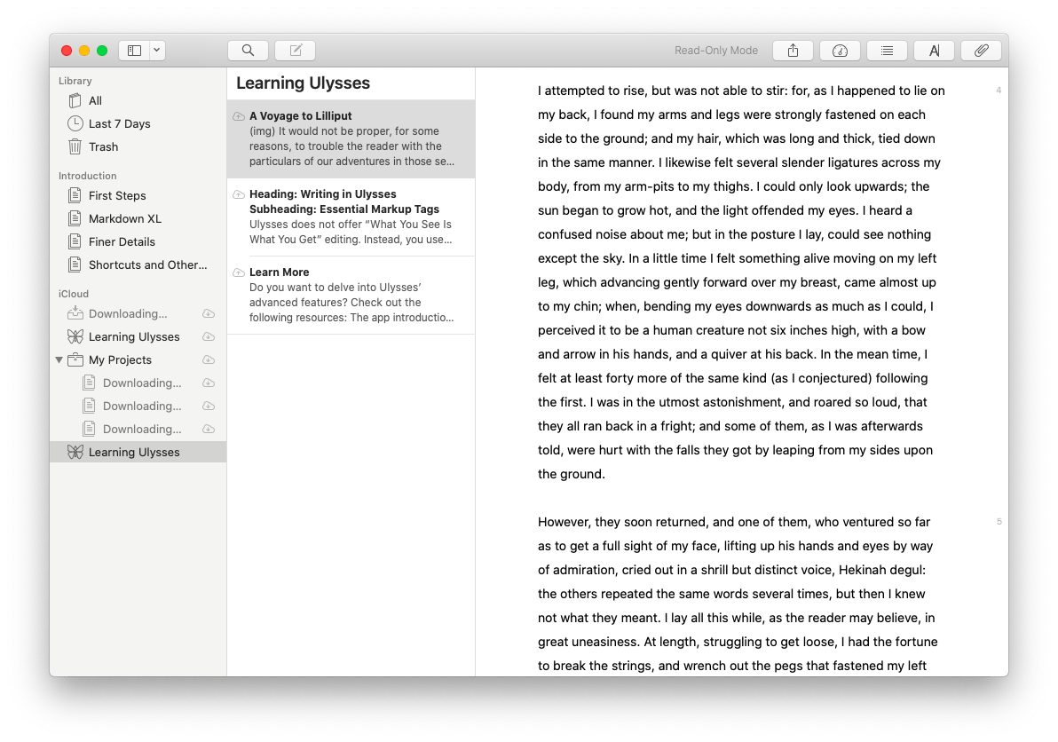Screen dimensions: 1058x742
Task: Open First Steps introduction sheet
Action: point(138,195)
